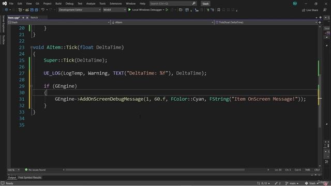The height and width of the screenshot is (186, 331).
Task: Open the Help menu
Action: click(x=143, y=4)
